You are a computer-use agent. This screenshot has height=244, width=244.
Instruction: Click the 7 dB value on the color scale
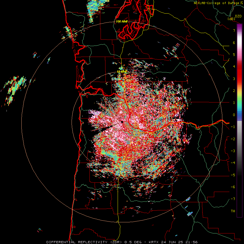234,30
